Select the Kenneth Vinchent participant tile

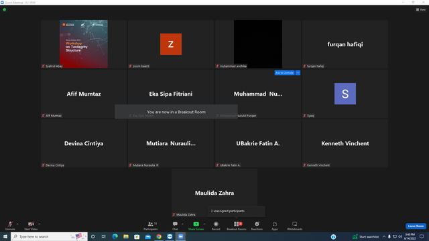345,143
